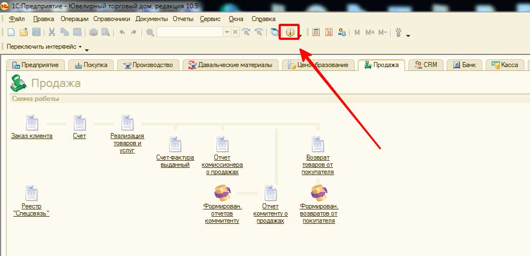Switch to the Давальческие материалы tab
Image resolution: width=530 pixels, height=256 pixels.
point(230,65)
